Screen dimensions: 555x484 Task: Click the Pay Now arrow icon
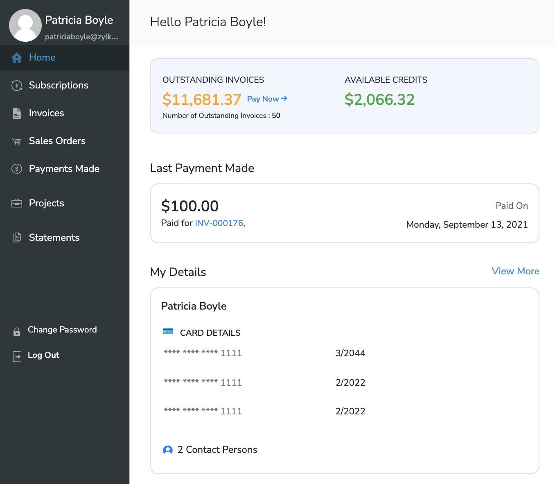tap(284, 99)
